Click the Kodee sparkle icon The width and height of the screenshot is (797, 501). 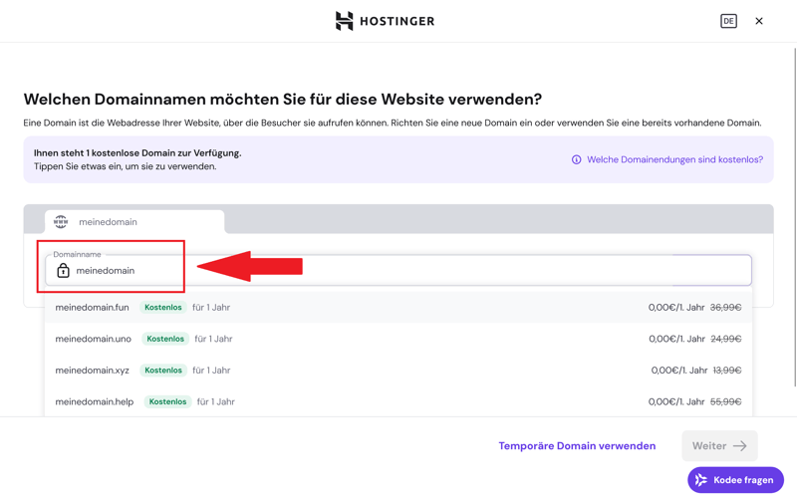(701, 480)
